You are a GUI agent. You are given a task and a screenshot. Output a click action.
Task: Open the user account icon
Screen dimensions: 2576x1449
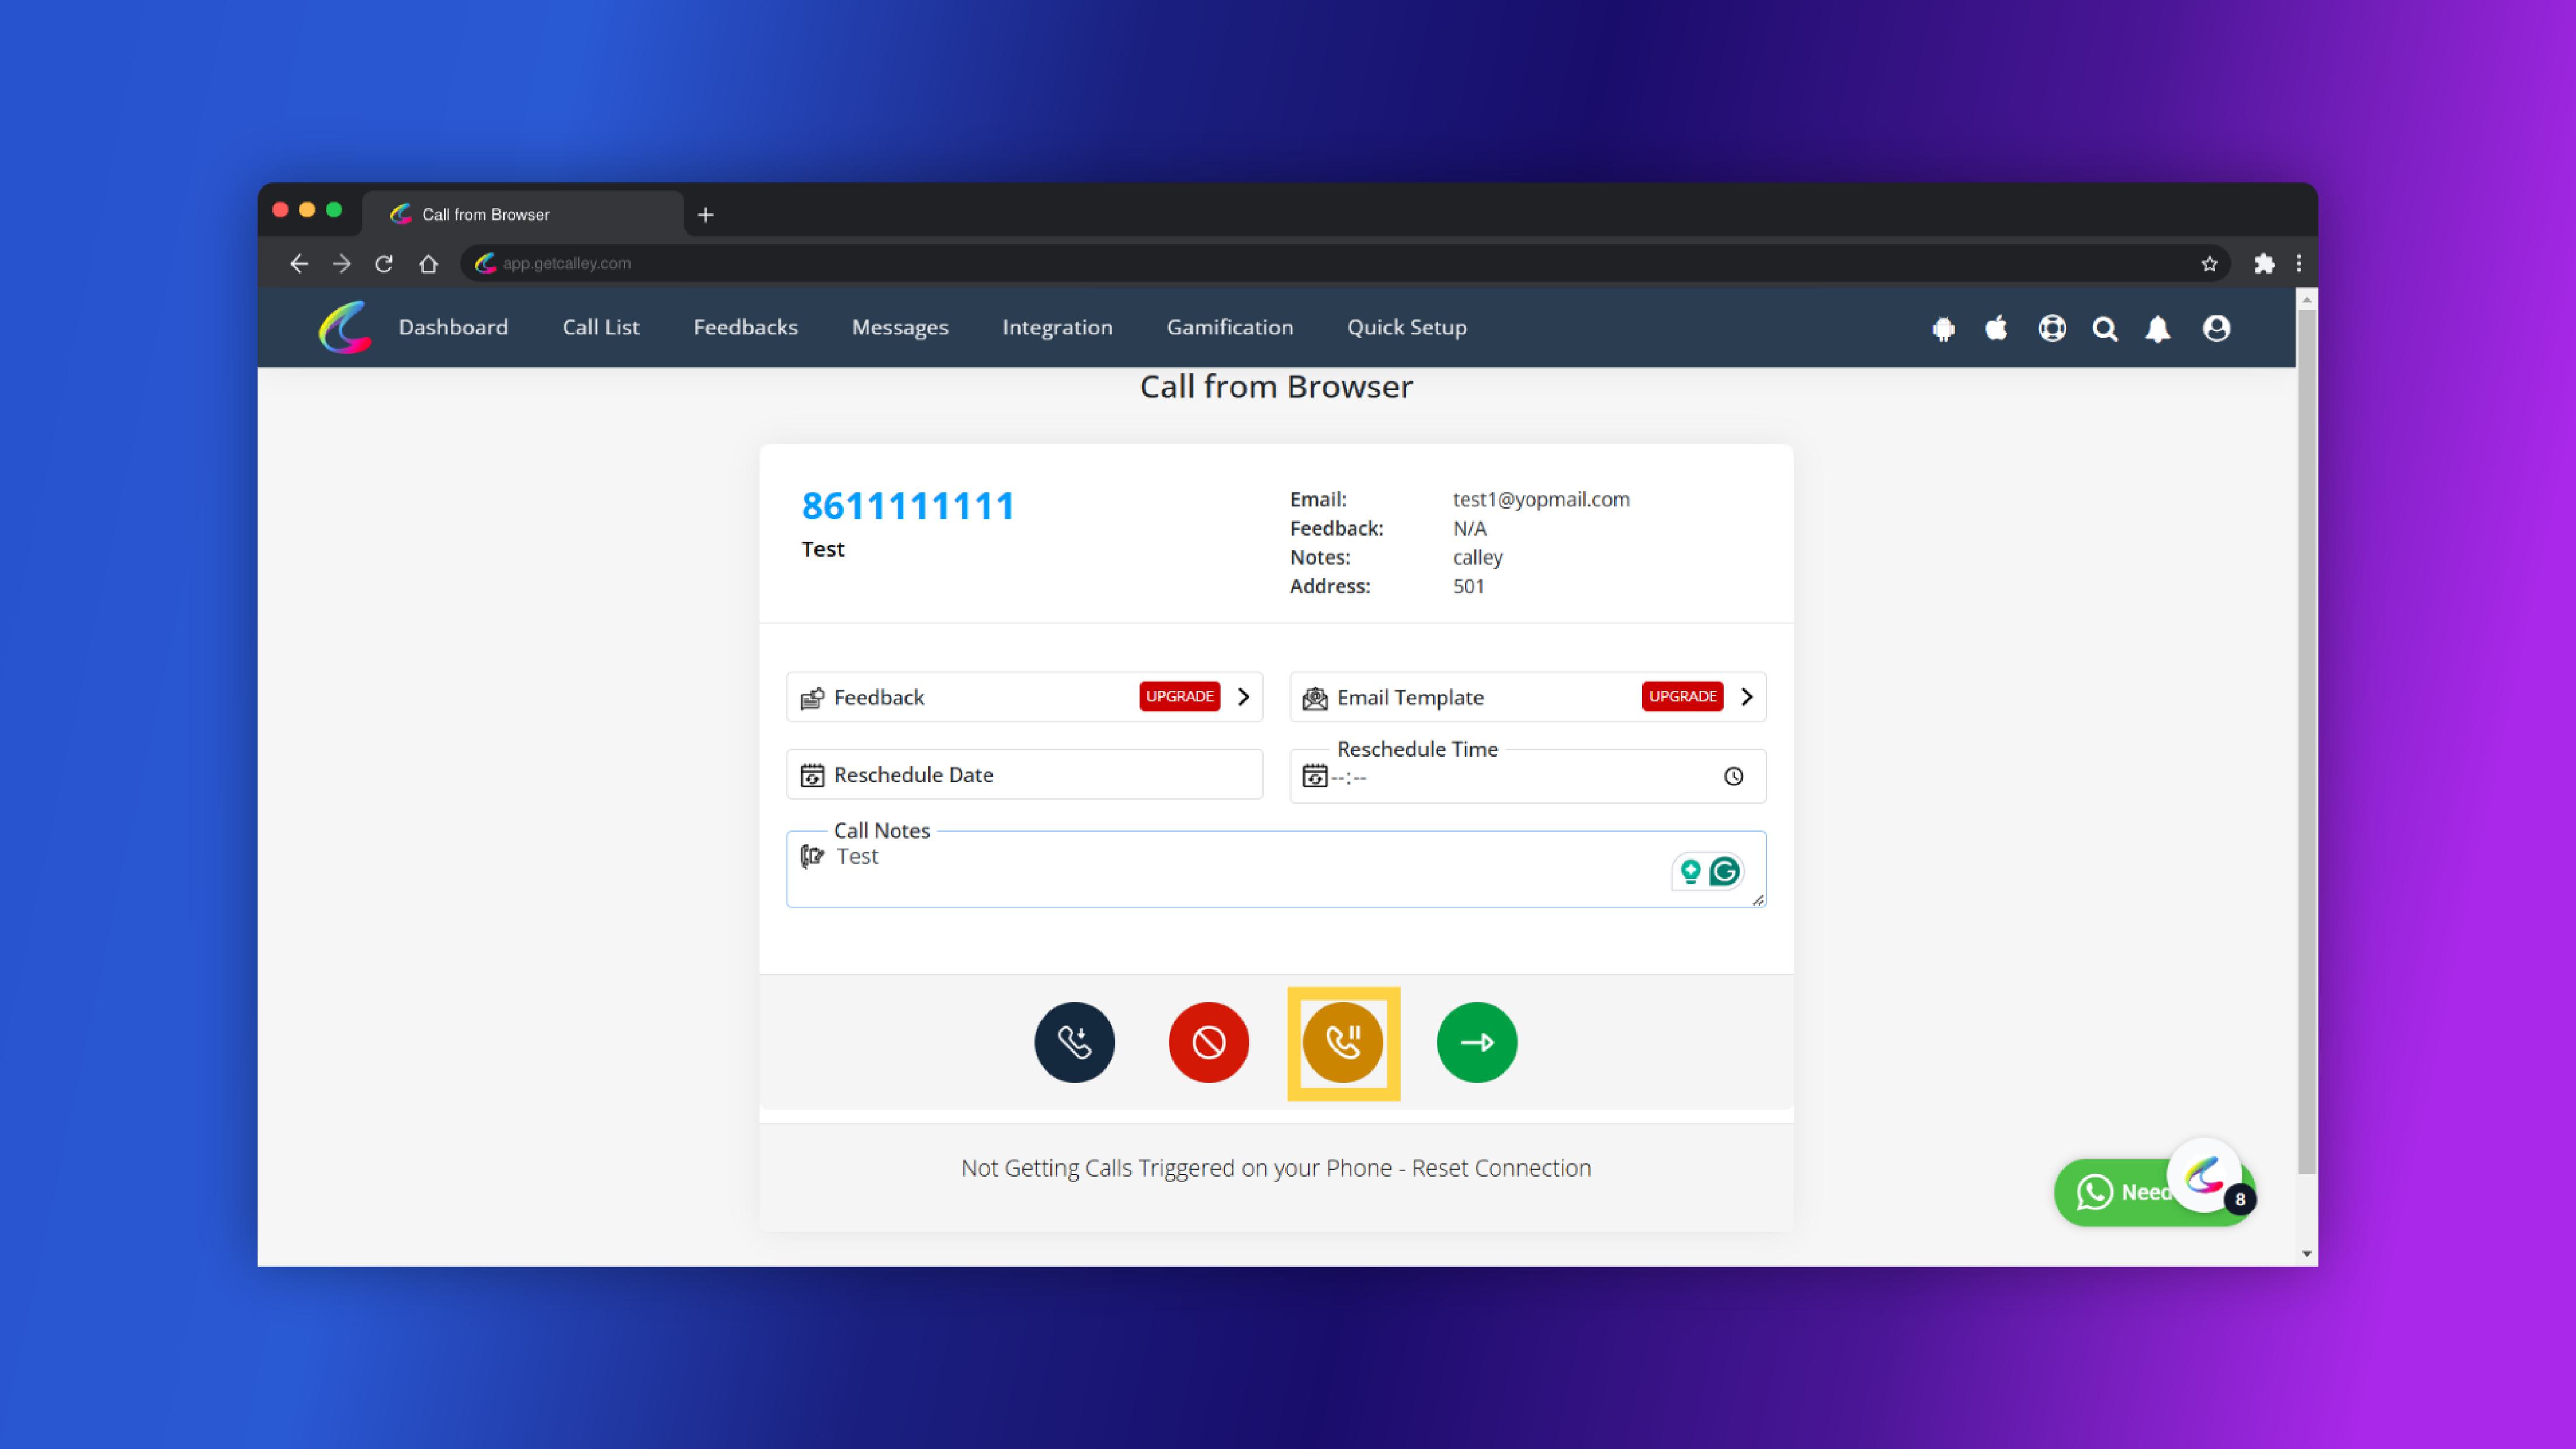(2216, 328)
